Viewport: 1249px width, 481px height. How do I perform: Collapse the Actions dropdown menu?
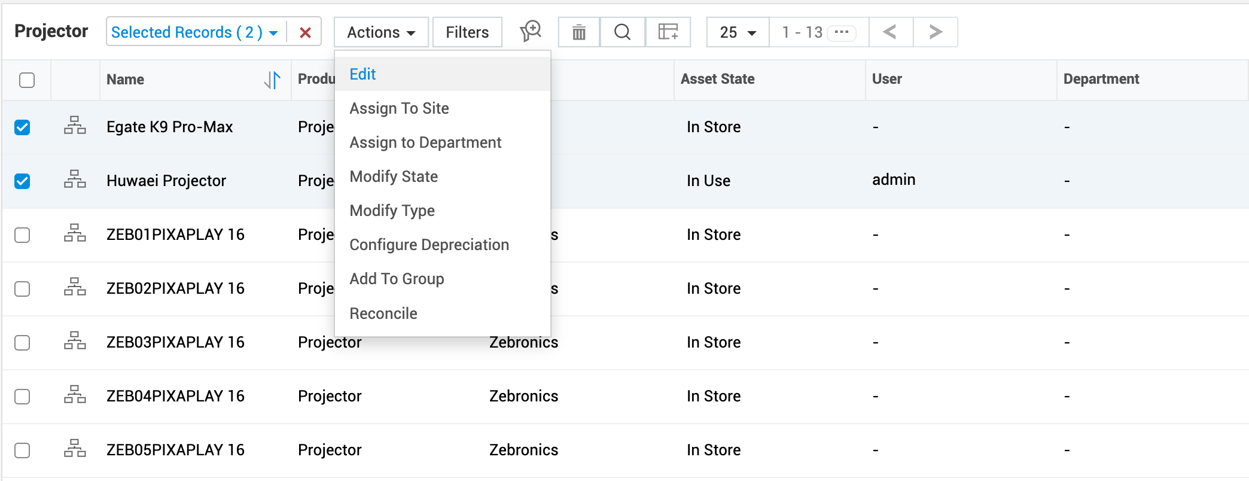(380, 32)
